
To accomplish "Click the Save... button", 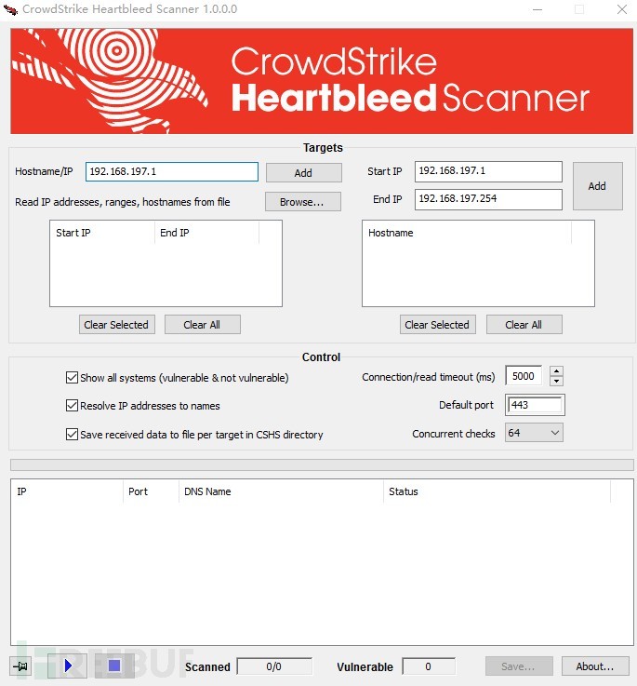I will pos(519,666).
